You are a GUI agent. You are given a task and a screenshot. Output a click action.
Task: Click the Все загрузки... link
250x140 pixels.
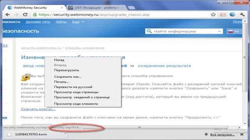pos(222,135)
